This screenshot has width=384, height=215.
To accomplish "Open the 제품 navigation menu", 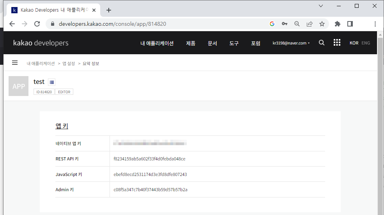I will pyautogui.click(x=191, y=43).
